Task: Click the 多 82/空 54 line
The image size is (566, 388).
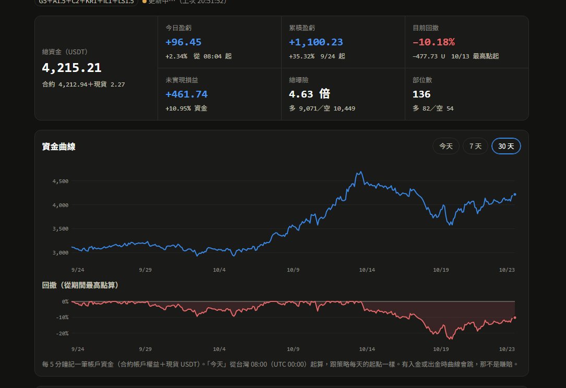Action: pyautogui.click(x=433, y=108)
